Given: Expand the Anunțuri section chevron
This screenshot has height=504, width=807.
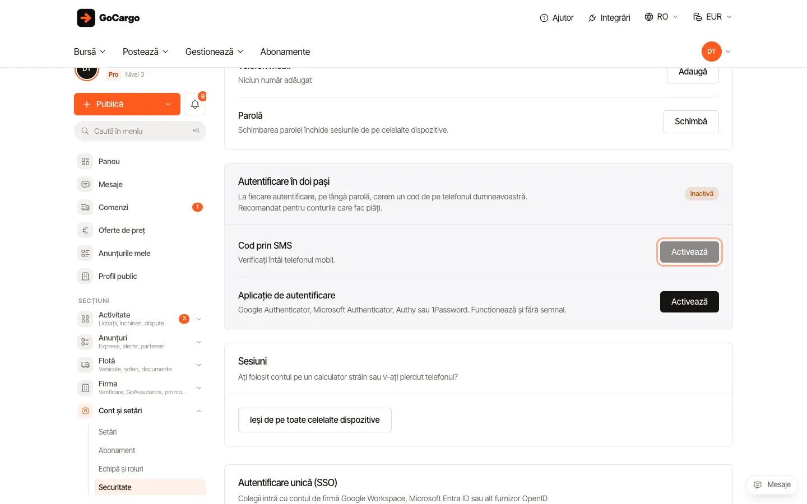Looking at the screenshot, I should (x=198, y=342).
